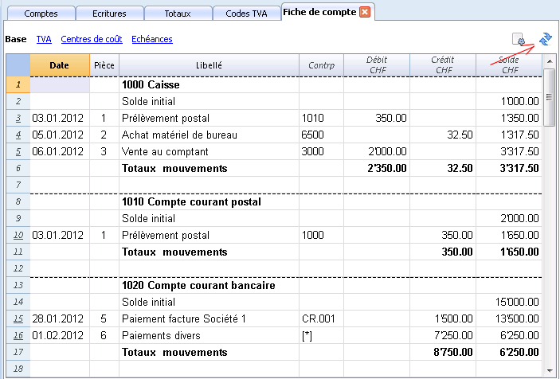
Task: Follow row number 10 link
Action: click(18, 235)
